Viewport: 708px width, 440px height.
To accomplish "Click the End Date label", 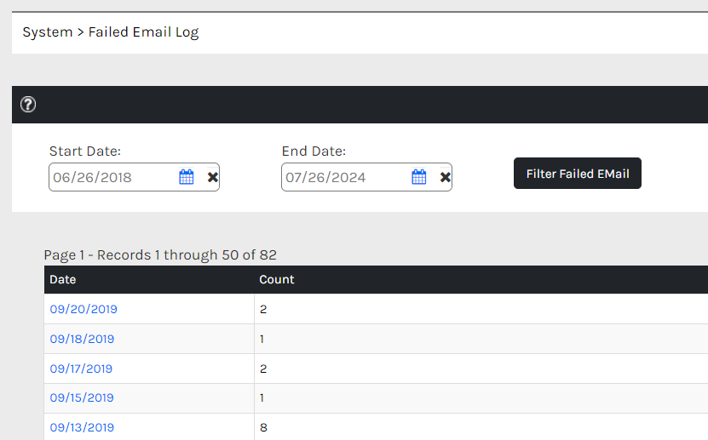I will [314, 151].
